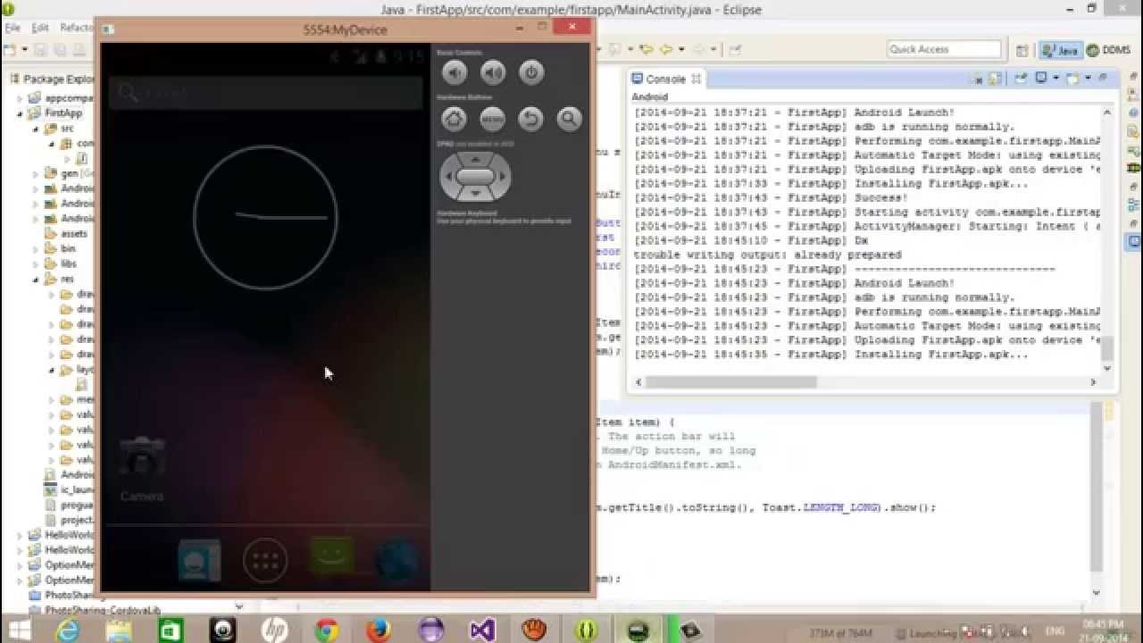
Task: Click 'trouble writing output: already prepared' line
Action: pos(768,255)
